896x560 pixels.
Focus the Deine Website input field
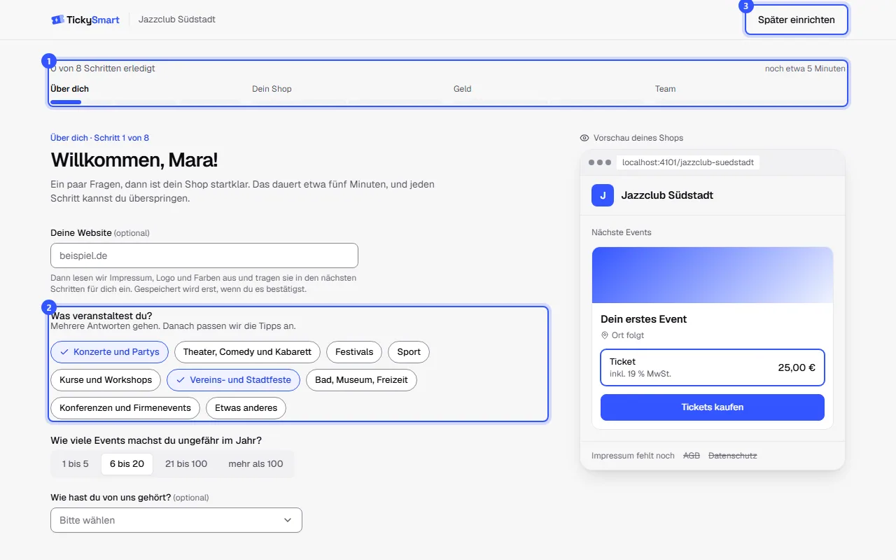click(x=204, y=255)
